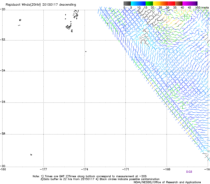Click the note line starting 'Note: 1) Times are GMT'

90,176
